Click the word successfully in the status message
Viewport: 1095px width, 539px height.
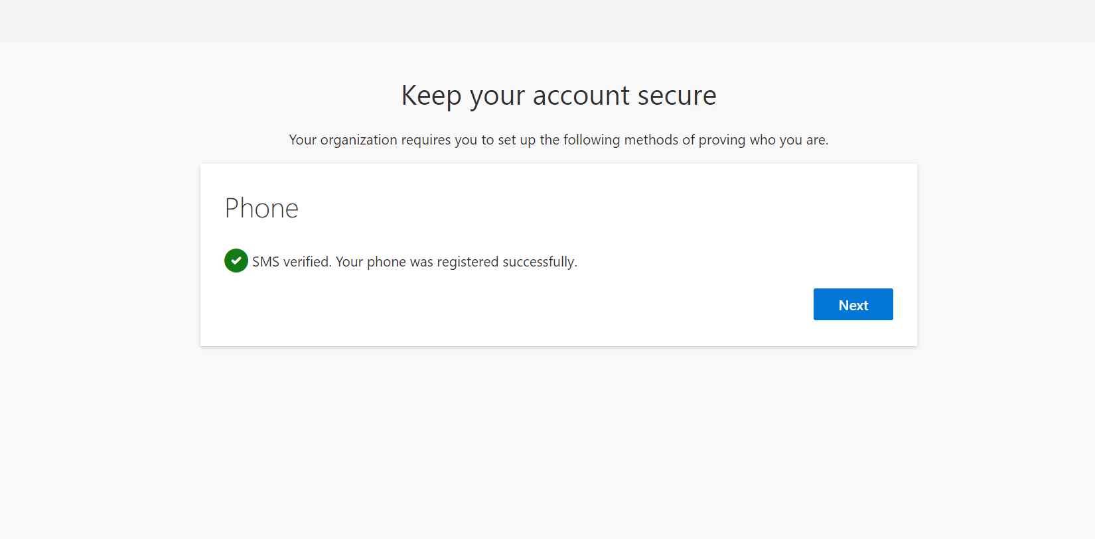tap(539, 262)
